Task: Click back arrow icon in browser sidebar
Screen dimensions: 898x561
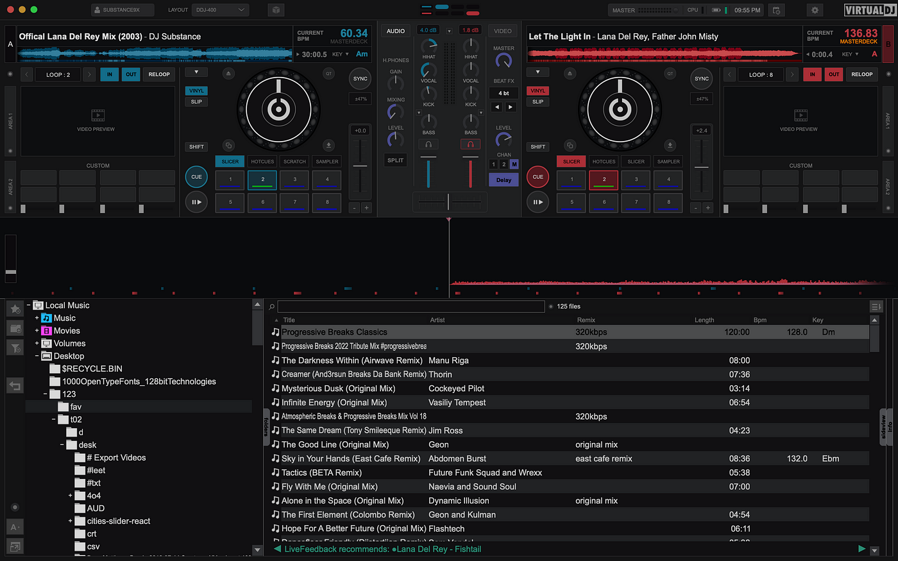Action: [x=15, y=385]
